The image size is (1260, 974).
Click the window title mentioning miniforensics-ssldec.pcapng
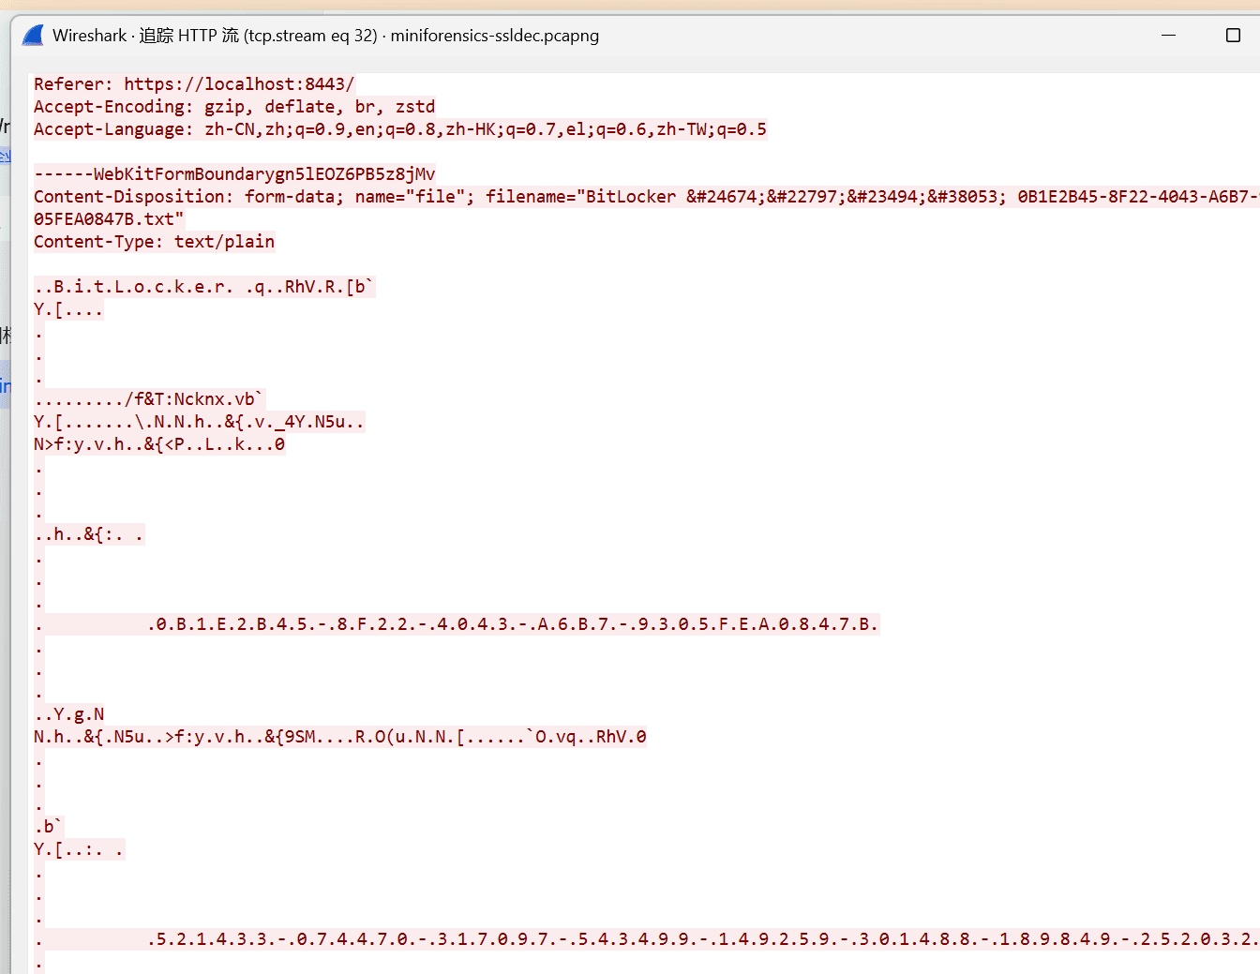[x=325, y=36]
